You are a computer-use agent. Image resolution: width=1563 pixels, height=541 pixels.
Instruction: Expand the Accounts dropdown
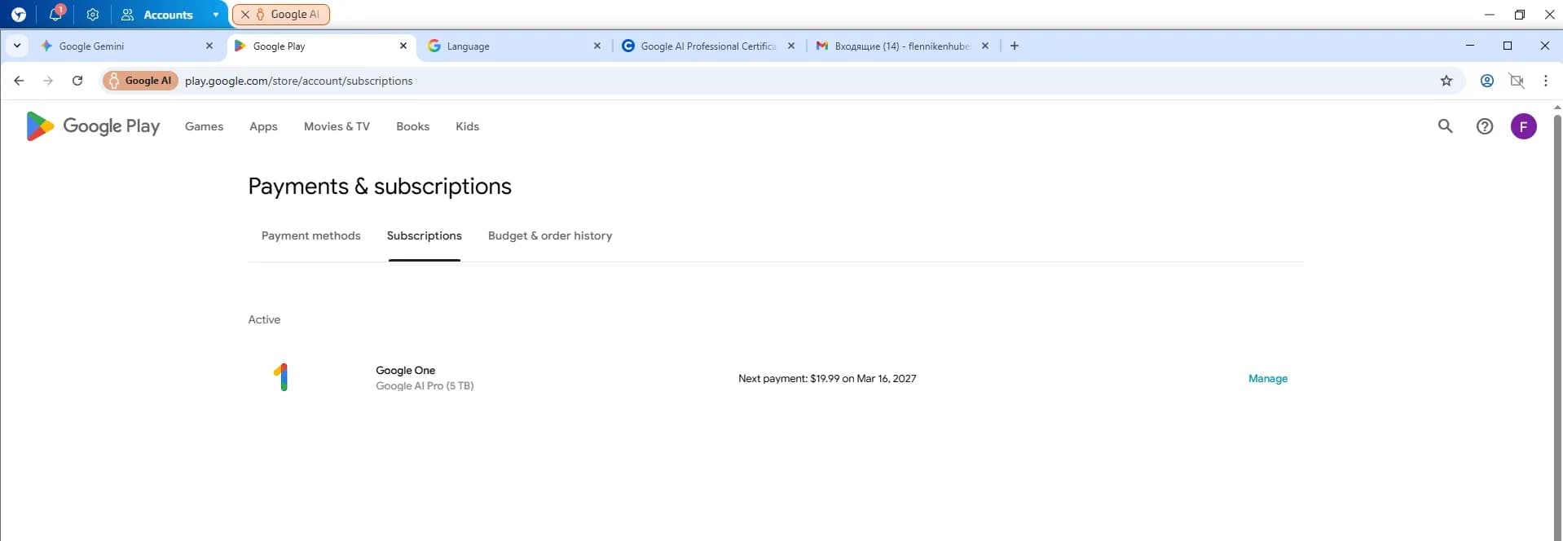coord(215,15)
